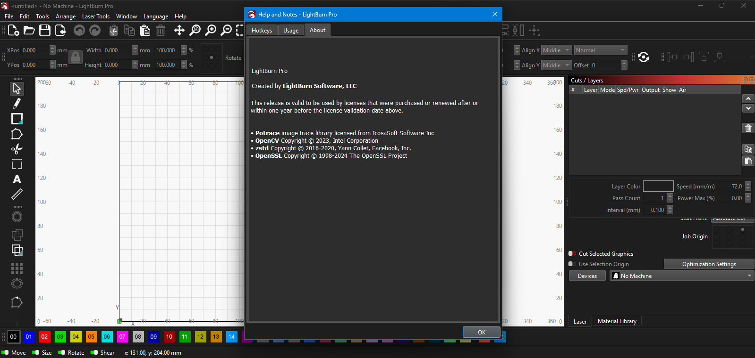
Task: Toggle the Rotate switch in status bar
Action: [61, 352]
